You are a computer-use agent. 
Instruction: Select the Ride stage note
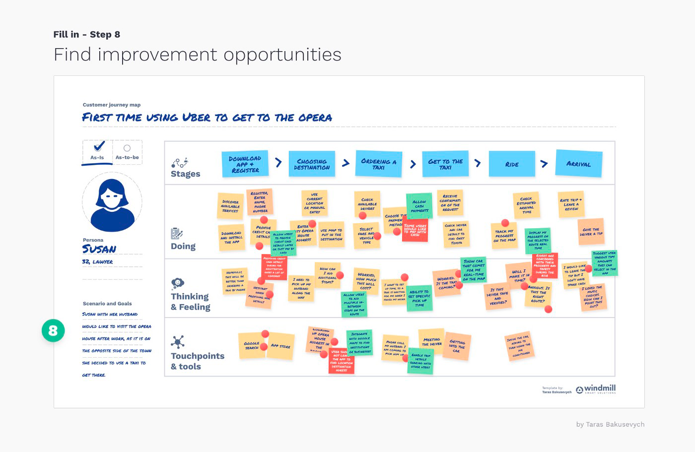tap(512, 164)
